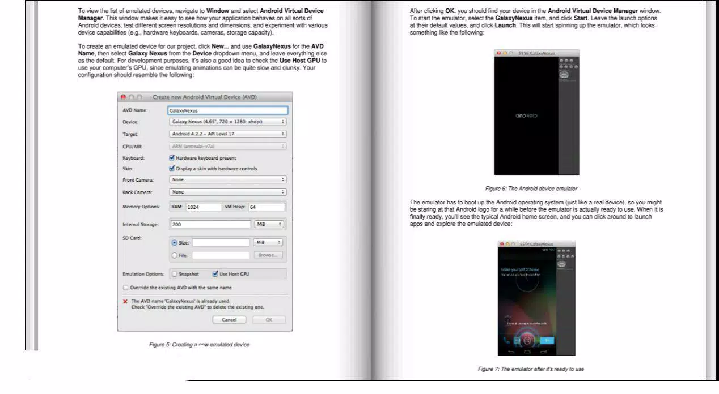719x394 pixels.
Task: Toggle Hardware keyboard present checkbox
Action: 172,158
